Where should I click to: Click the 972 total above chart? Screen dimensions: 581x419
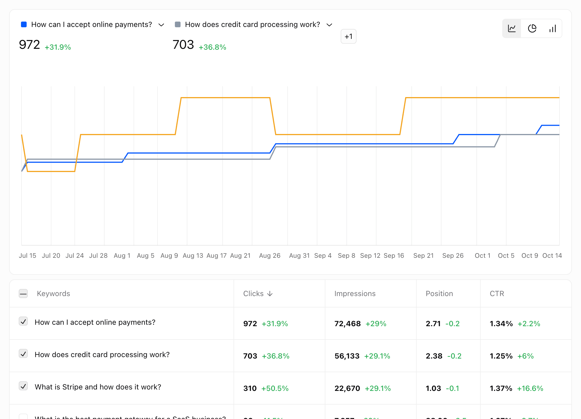click(29, 45)
